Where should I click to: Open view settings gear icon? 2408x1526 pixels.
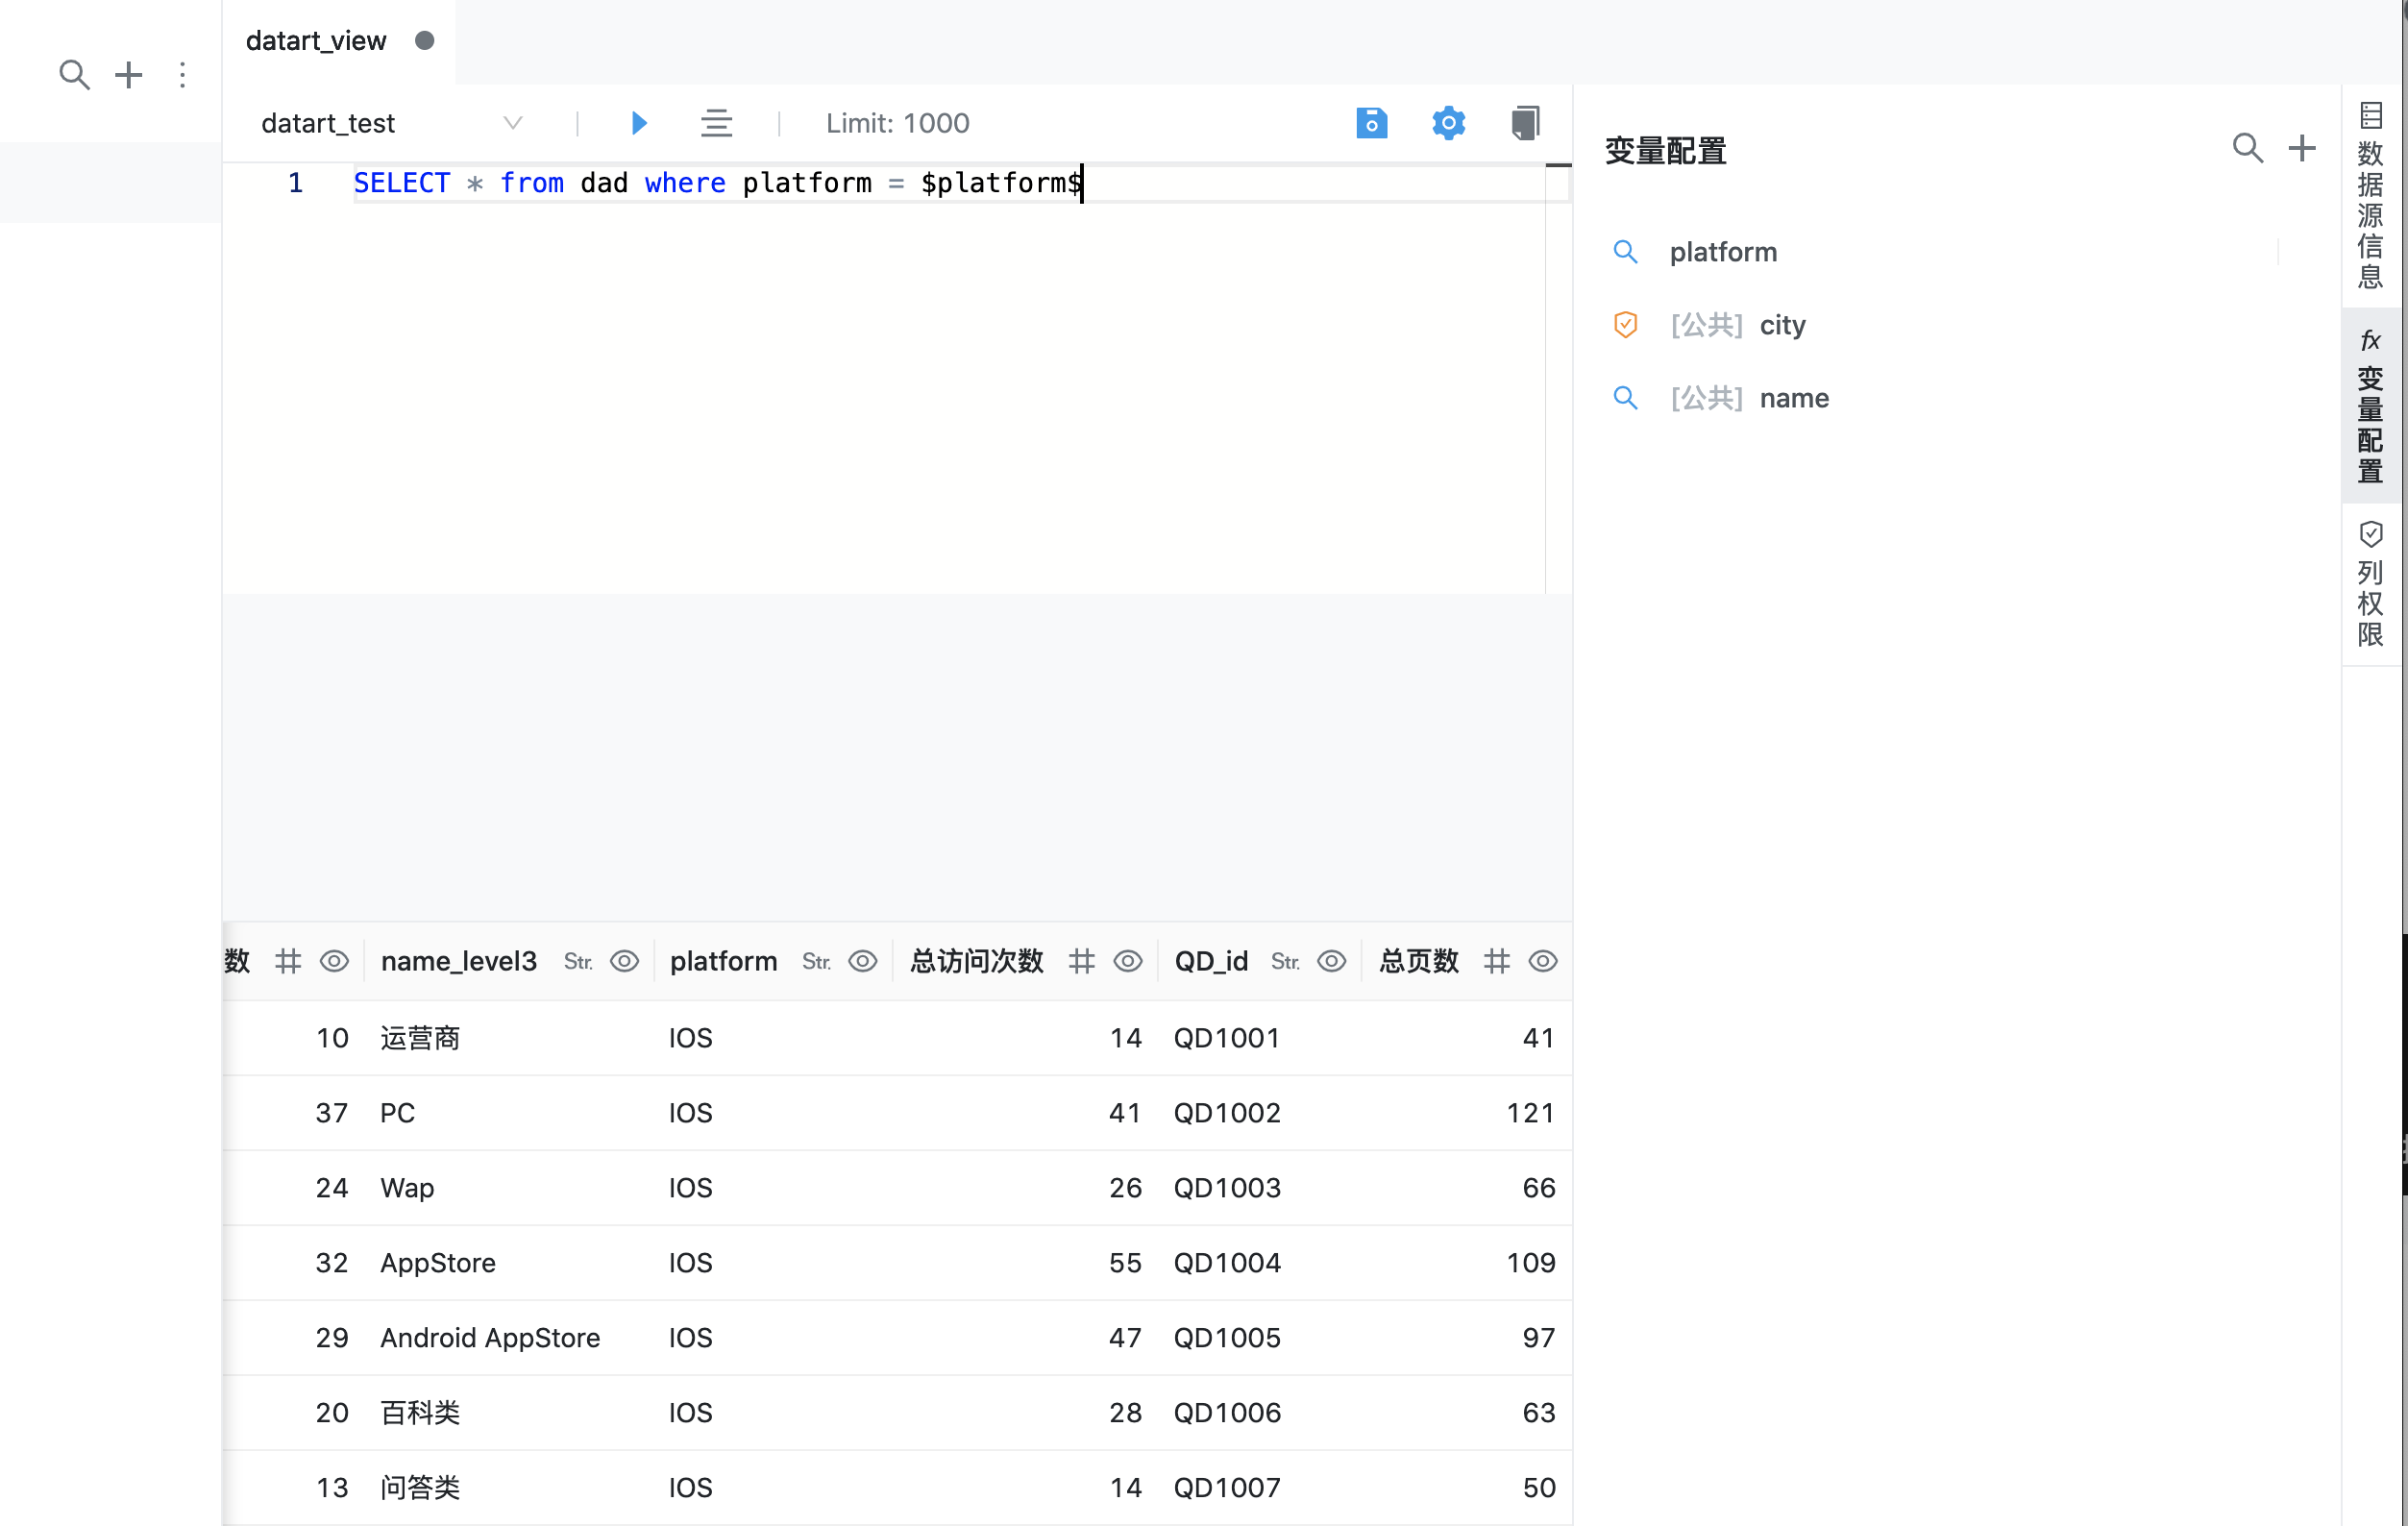pos(1448,123)
